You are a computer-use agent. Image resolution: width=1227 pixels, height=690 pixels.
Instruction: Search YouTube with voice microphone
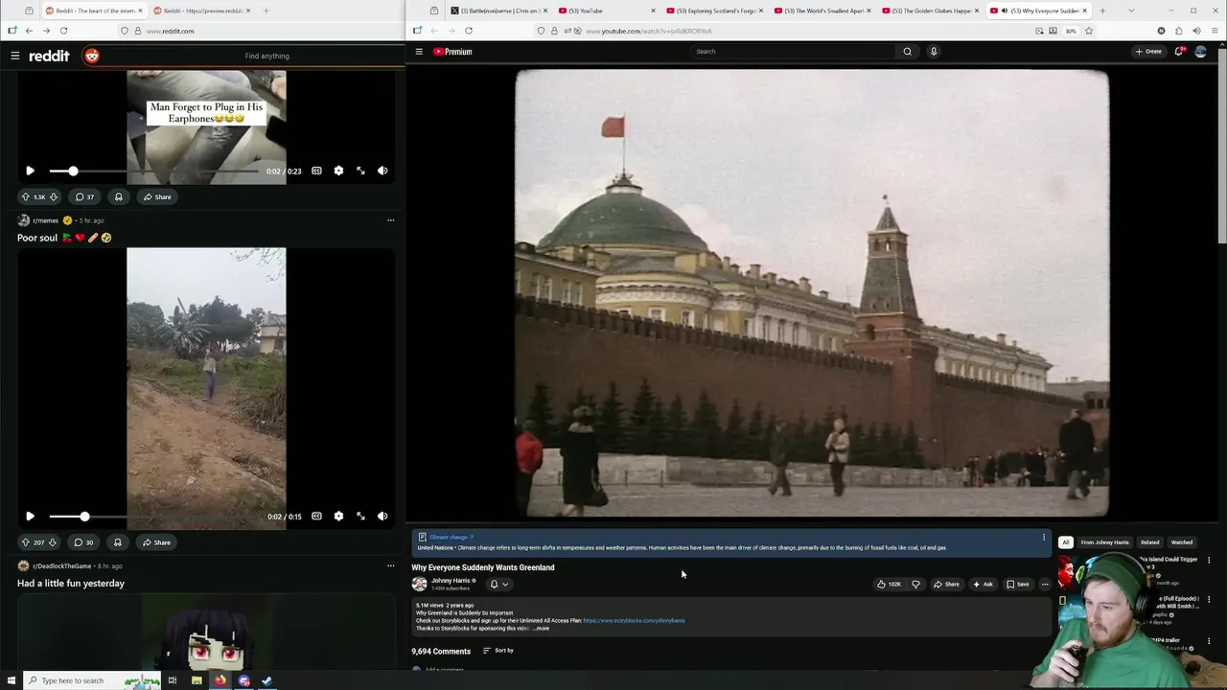(934, 52)
